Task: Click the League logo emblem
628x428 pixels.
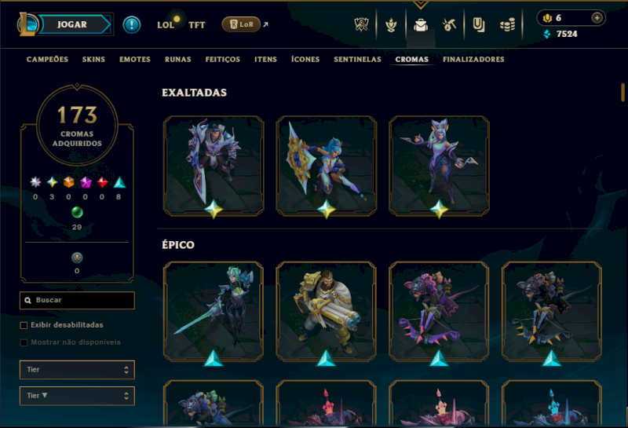Action: tap(27, 24)
